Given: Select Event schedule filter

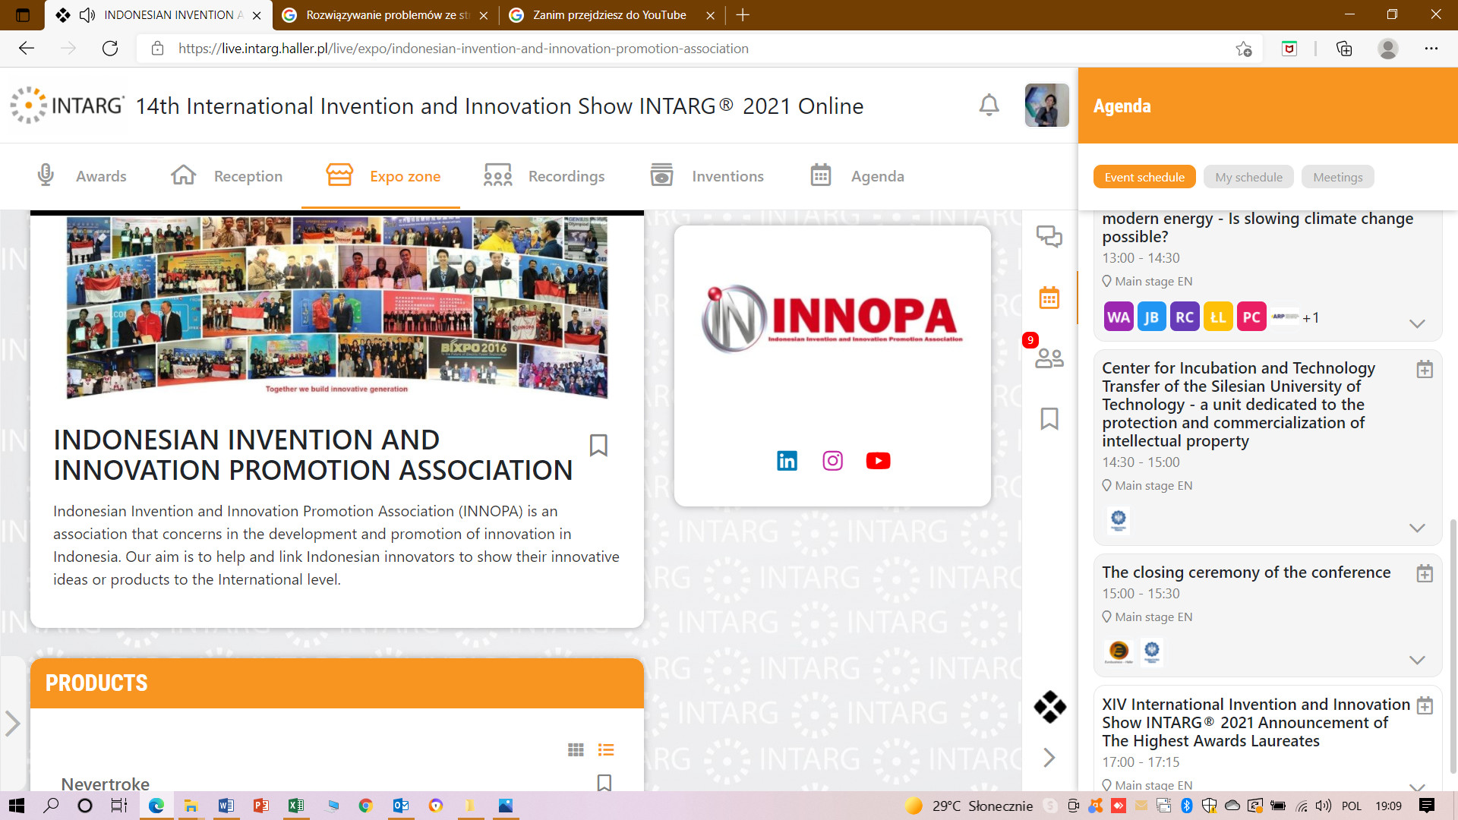Looking at the screenshot, I should (1144, 177).
